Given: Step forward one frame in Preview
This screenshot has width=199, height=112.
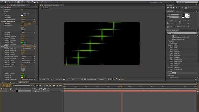Looking at the screenshot, I should pyautogui.click(x=176, y=8).
